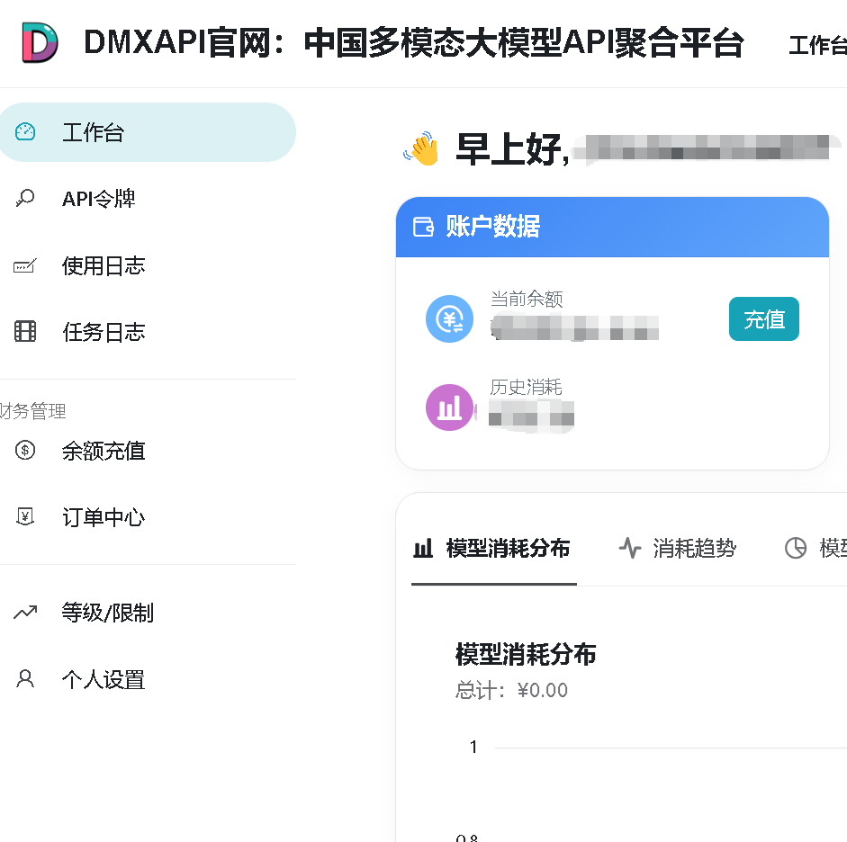Click the blue yen balance icon
Screen dimensions: 847x842
pyautogui.click(x=449, y=319)
